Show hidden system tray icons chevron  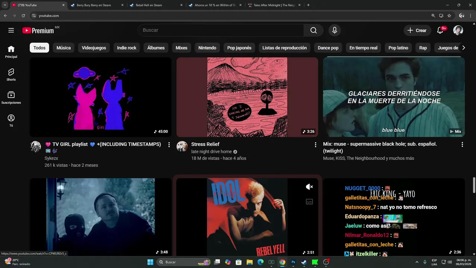click(416, 262)
